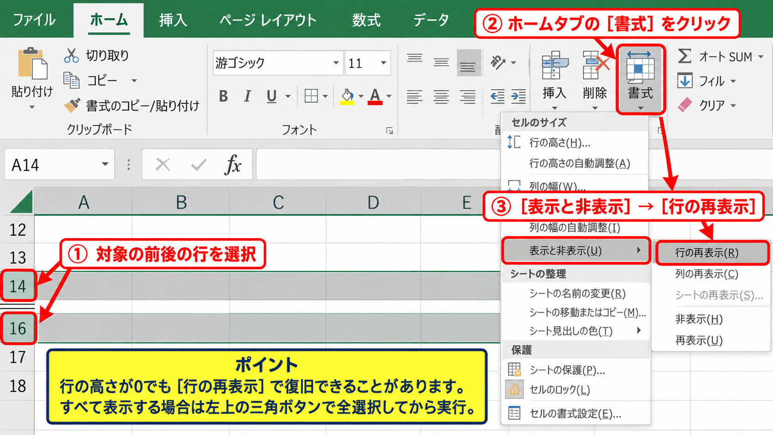773x435 pixels.
Task: Select bottom vertical alignment
Action: coord(468,63)
